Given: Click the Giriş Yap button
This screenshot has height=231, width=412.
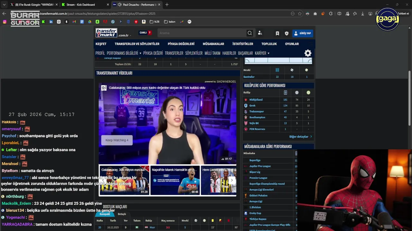Looking at the screenshot, I should 302,33.
